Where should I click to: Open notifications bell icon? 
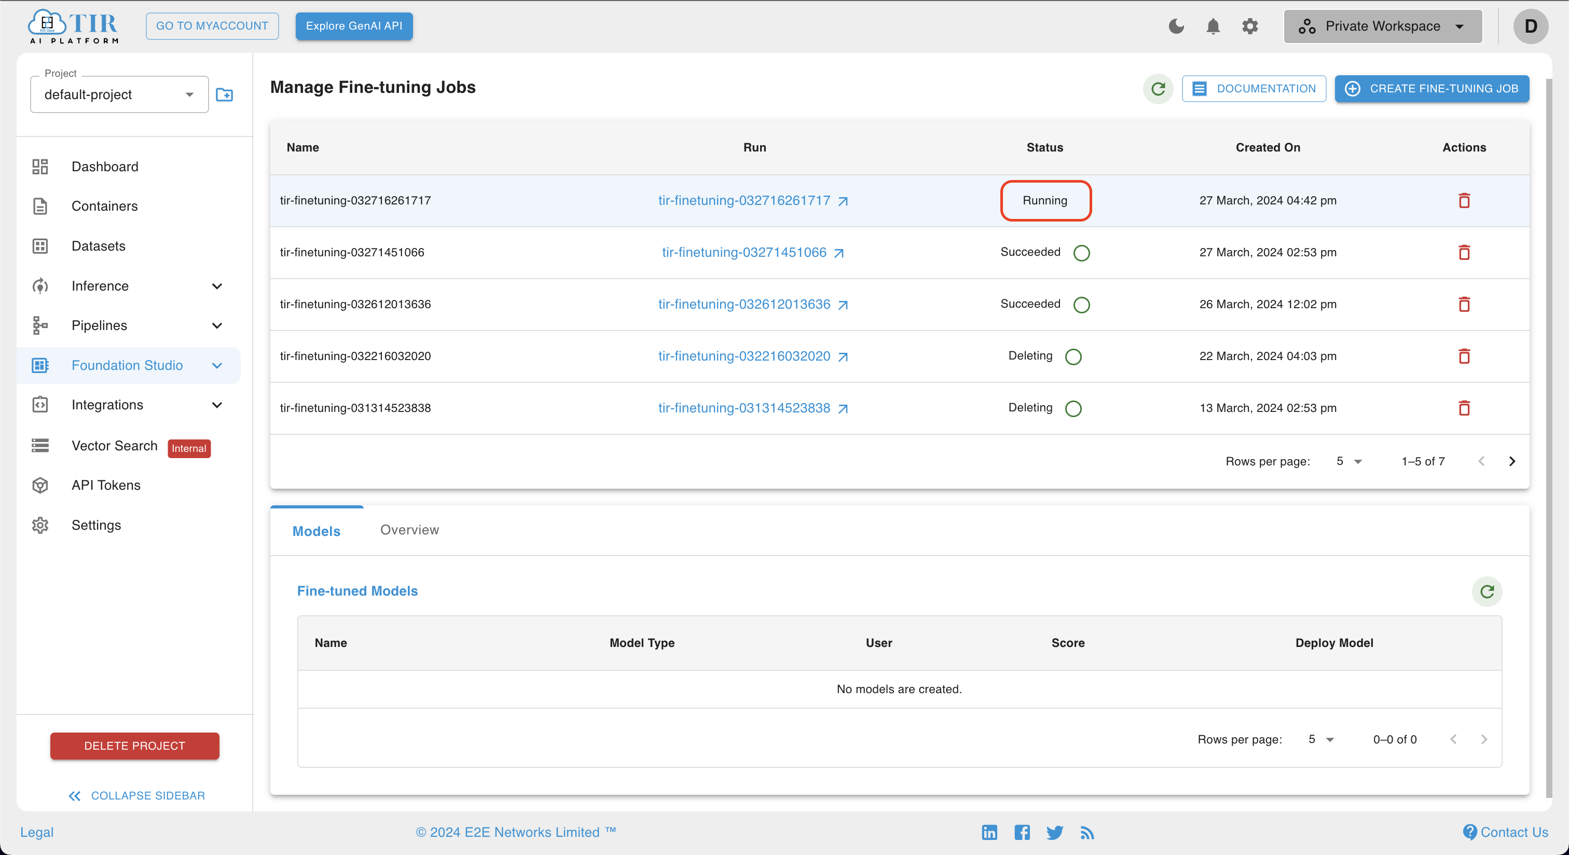(1213, 26)
